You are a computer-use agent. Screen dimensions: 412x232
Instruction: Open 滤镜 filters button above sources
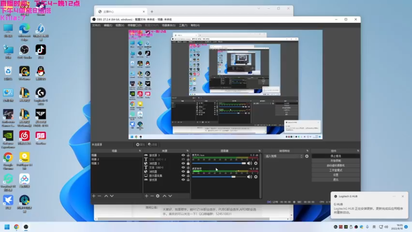click(x=152, y=144)
